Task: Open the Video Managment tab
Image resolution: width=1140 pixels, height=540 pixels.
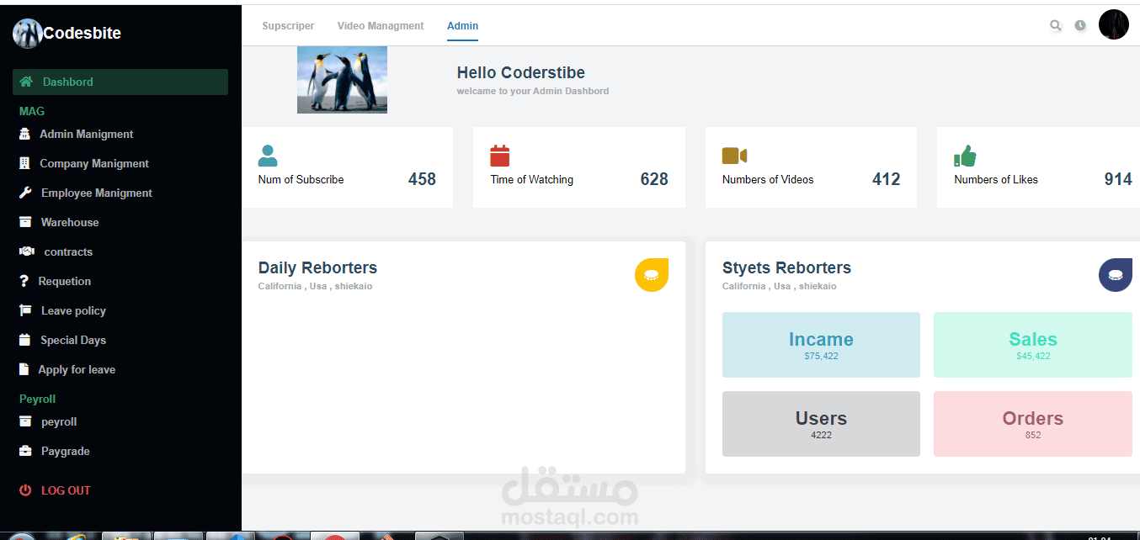Action: tap(380, 25)
